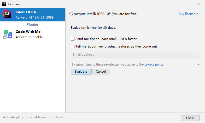The image size is (205, 123).
Task: Open the Buy license link
Action: [187, 14]
